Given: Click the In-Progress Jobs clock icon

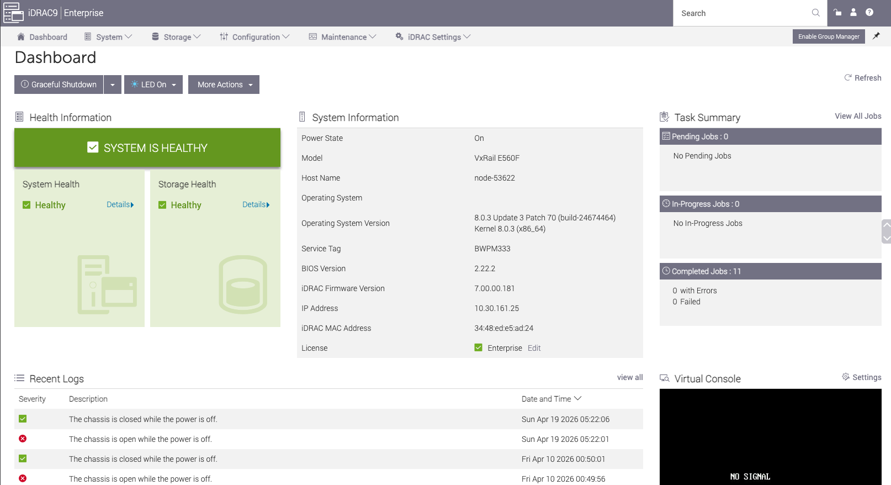Looking at the screenshot, I should click(666, 204).
